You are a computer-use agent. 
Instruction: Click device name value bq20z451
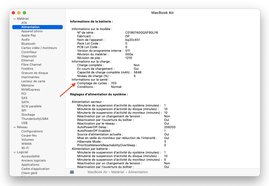[x=132, y=40]
